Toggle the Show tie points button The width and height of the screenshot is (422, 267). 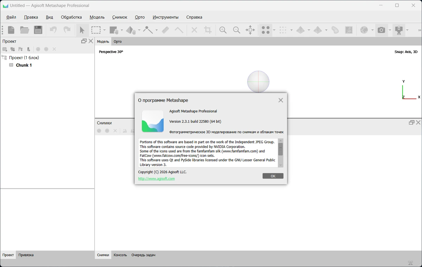click(266, 30)
